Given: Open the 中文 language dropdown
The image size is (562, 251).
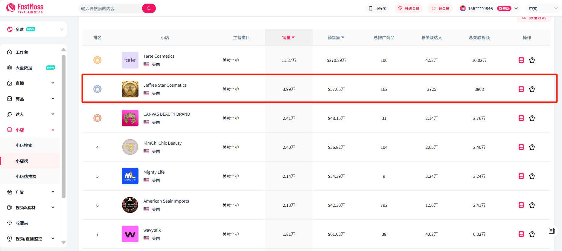Looking at the screenshot, I should point(543,8).
